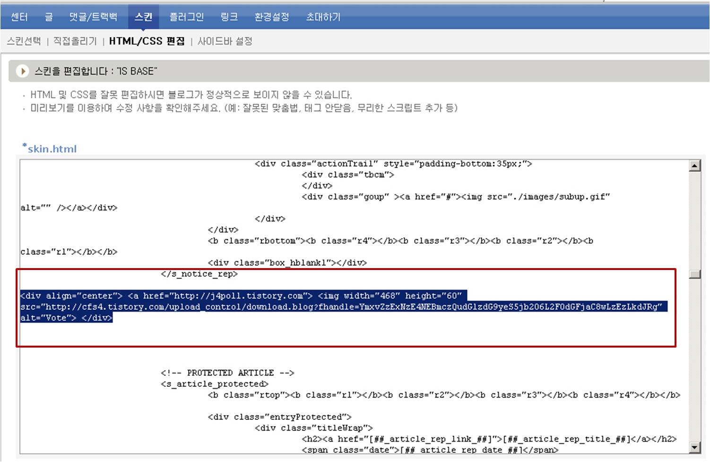This screenshot has width=710, height=462.
Task: Click the orange arrow icon beside 스킨을 편집합니다
Action: (x=22, y=71)
